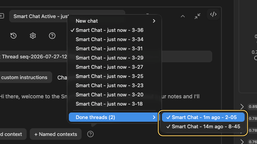Choose Smart Chat - just now - 3-29

(114, 58)
